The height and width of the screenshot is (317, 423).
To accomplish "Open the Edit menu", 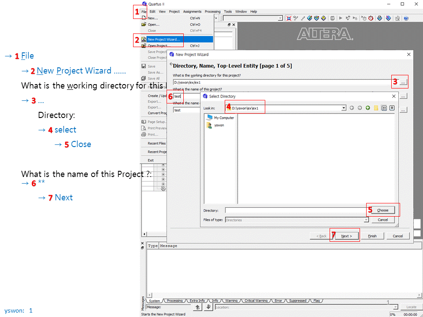I will pos(152,11).
